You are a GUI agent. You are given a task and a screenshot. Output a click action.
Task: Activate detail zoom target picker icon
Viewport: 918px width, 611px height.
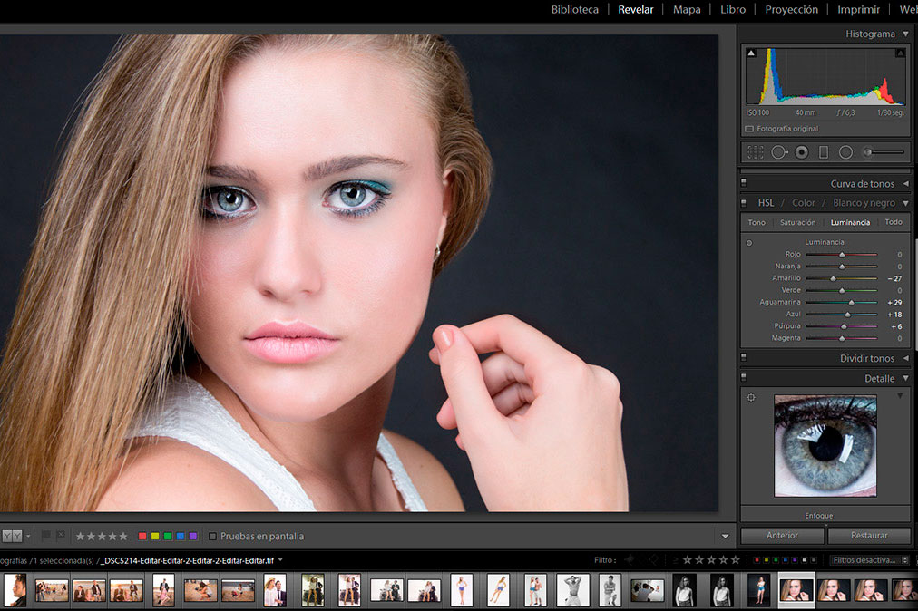tap(751, 397)
